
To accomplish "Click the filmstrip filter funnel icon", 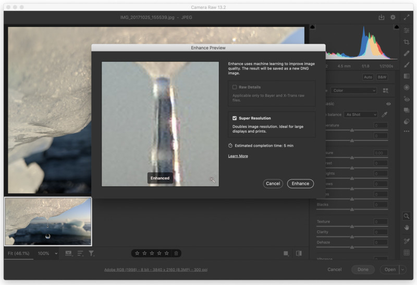I will (x=92, y=253).
